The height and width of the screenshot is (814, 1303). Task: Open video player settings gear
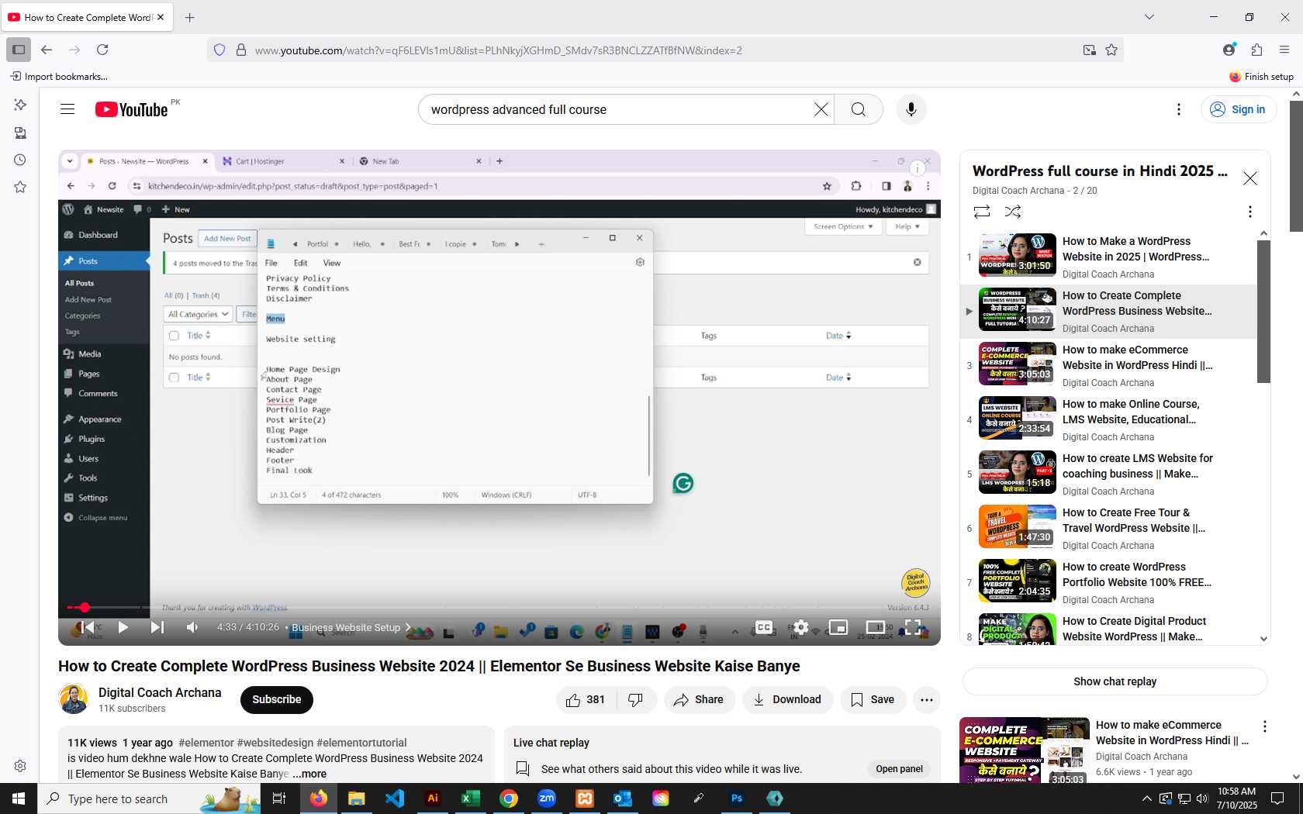coord(801,627)
